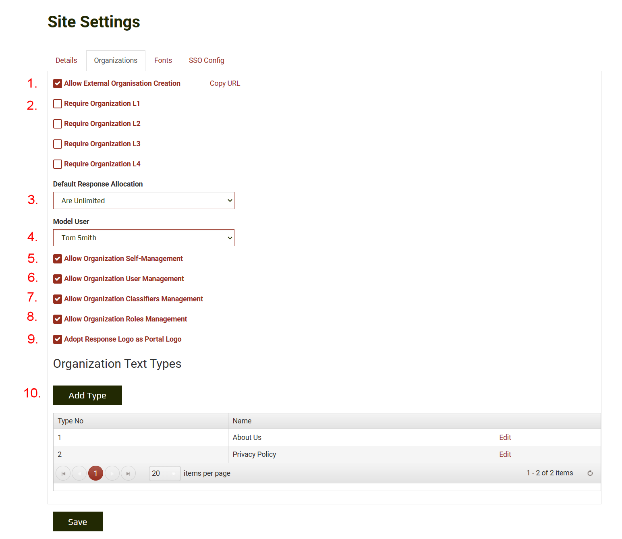This screenshot has height=539, width=622.
Task: Click the Name column header
Action: tap(361, 421)
